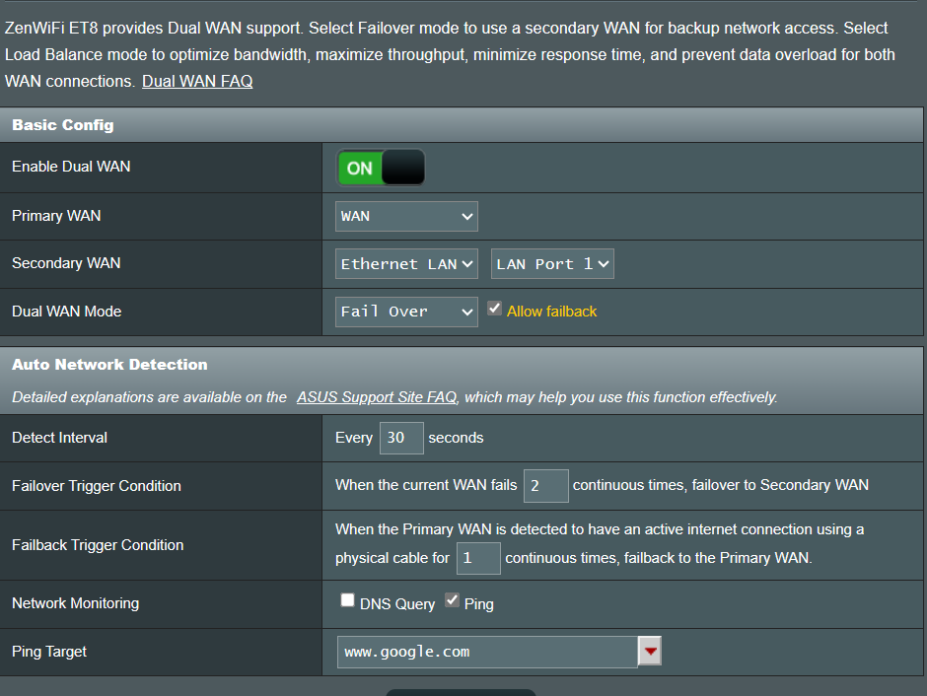Toggle the Enable Dual WAN switch
This screenshot has height=696, width=927.
point(381,168)
